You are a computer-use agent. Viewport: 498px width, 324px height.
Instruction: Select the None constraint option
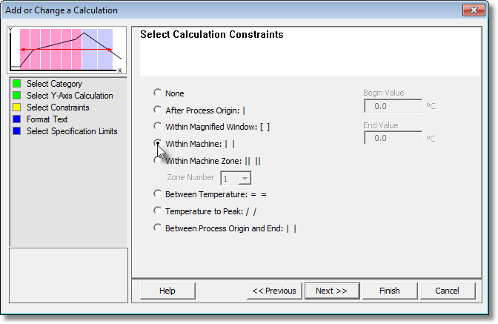158,93
